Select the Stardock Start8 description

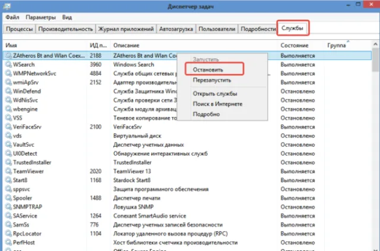click(x=132, y=180)
